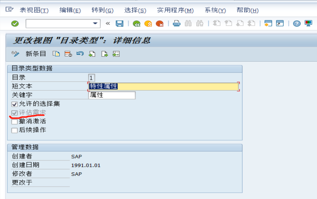The height and width of the screenshot is (199, 317).
Task: Enable the 撤消激活 checkbox
Action: click(x=14, y=121)
